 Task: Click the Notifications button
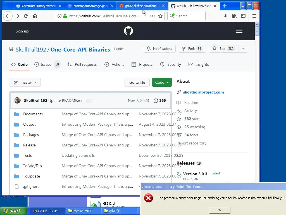tap(159, 49)
